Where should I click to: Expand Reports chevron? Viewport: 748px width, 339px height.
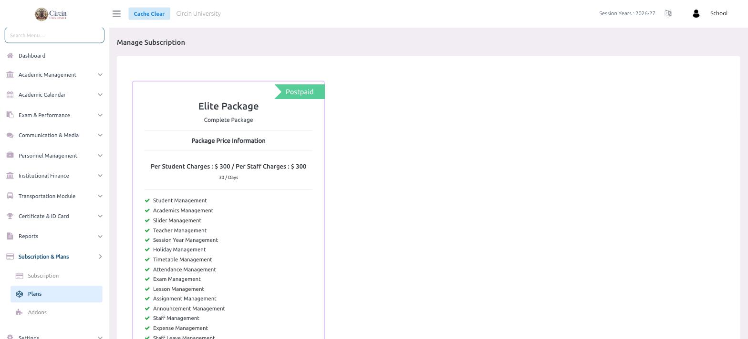[x=100, y=236]
